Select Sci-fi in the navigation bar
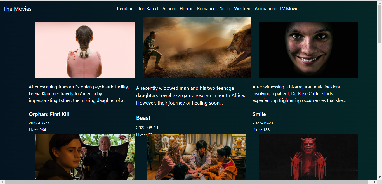 click(x=225, y=9)
